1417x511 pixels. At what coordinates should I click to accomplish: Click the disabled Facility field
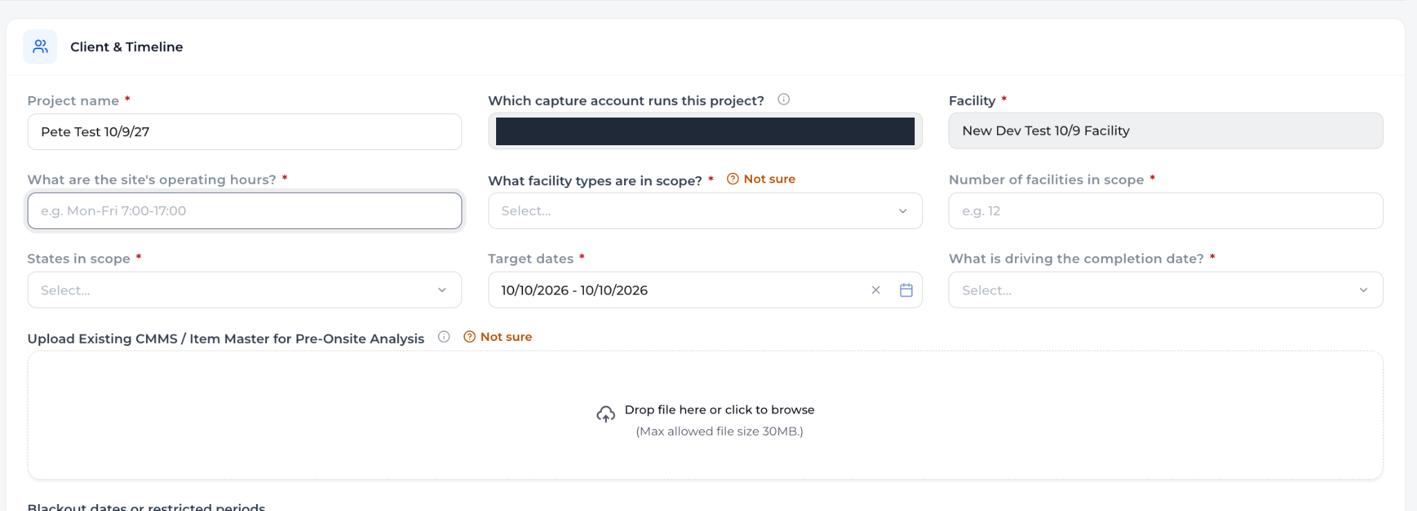click(1166, 131)
